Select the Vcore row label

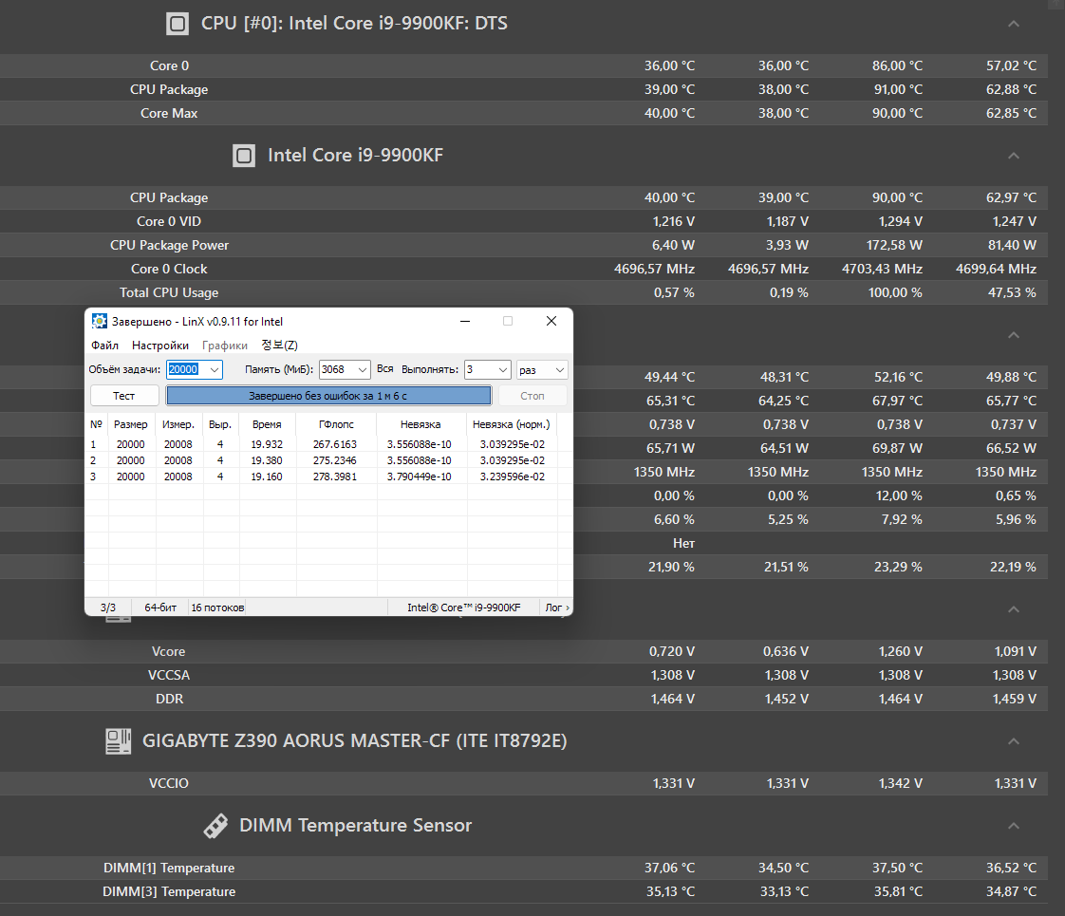[168, 651]
